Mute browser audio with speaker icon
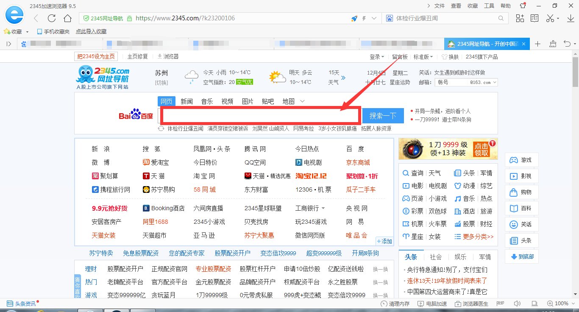Screen dimensions: 579x312 point(517,304)
